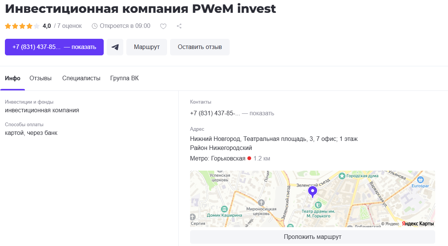Select the Инфо tab
Image resolution: width=448 pixels, height=246 pixels.
[x=12, y=78]
